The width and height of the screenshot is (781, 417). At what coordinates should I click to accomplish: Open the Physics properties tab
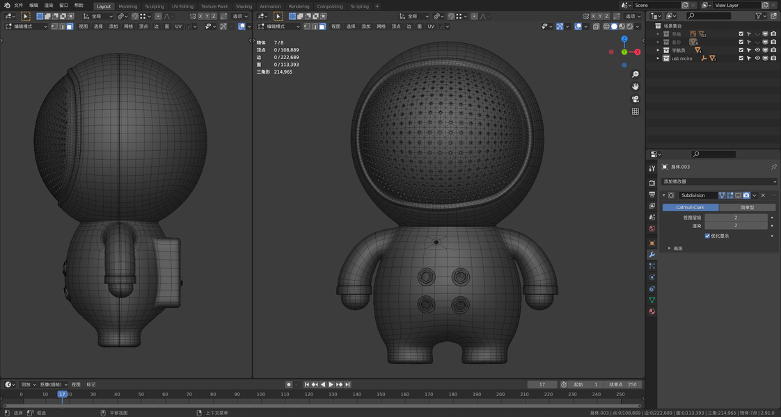pyautogui.click(x=652, y=277)
